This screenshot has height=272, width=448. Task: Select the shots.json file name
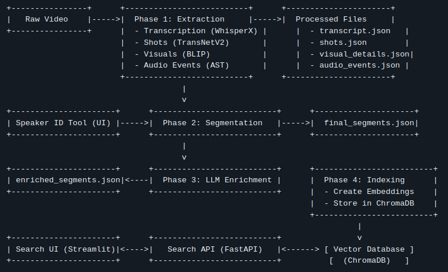click(x=343, y=43)
